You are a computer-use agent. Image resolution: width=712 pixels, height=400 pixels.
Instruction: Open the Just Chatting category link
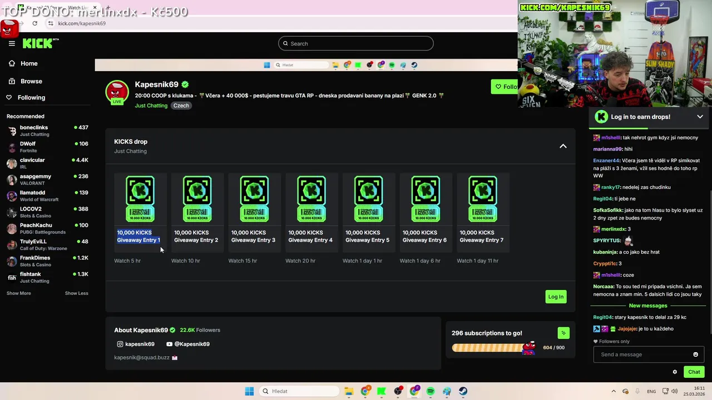[151, 106]
